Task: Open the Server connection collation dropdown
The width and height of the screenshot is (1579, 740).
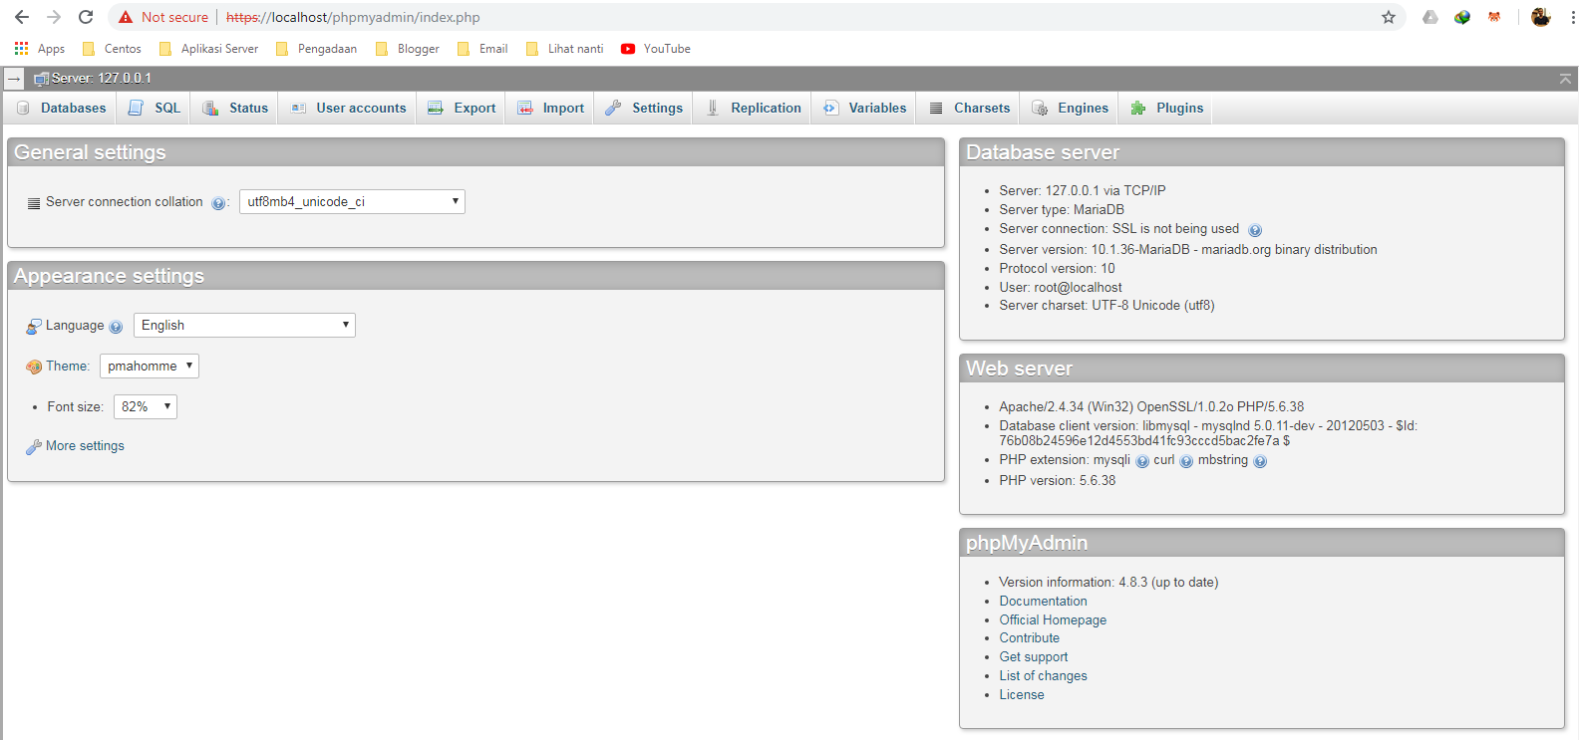Action: coord(352,201)
